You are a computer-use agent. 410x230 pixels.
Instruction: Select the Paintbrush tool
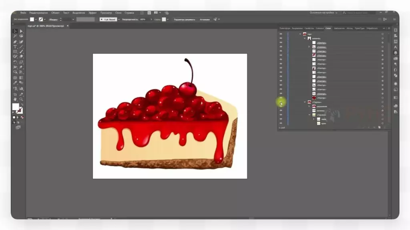coord(21,52)
